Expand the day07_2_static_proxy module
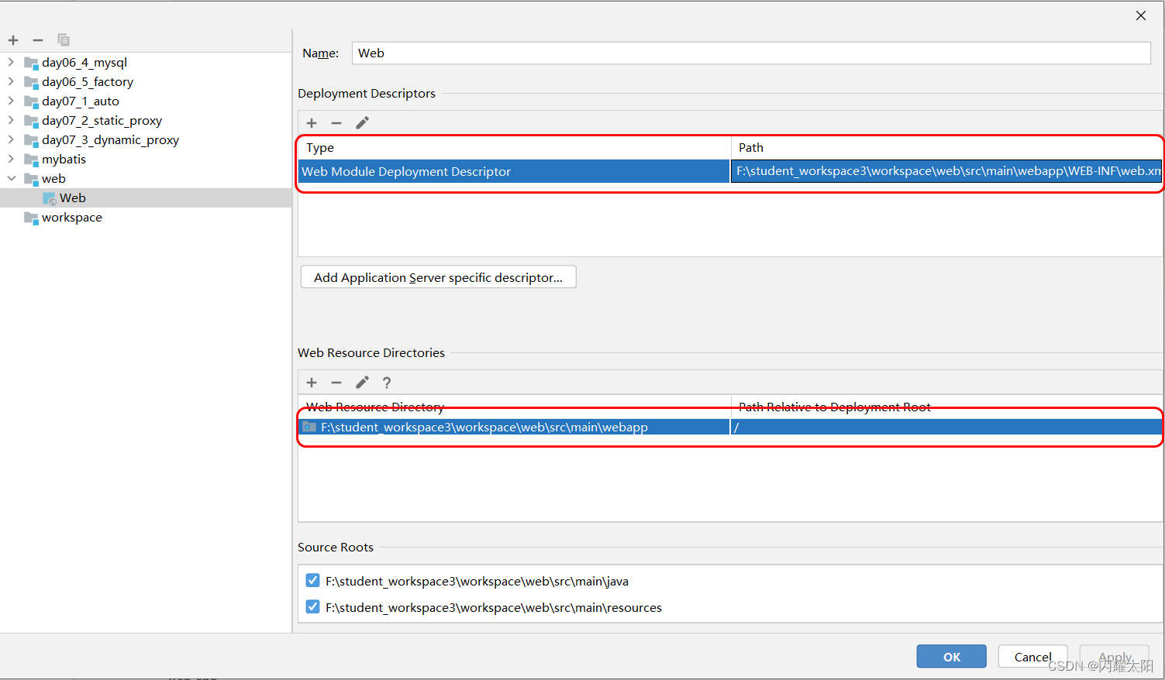Screen dimensions: 1165x680 pyautogui.click(x=11, y=119)
